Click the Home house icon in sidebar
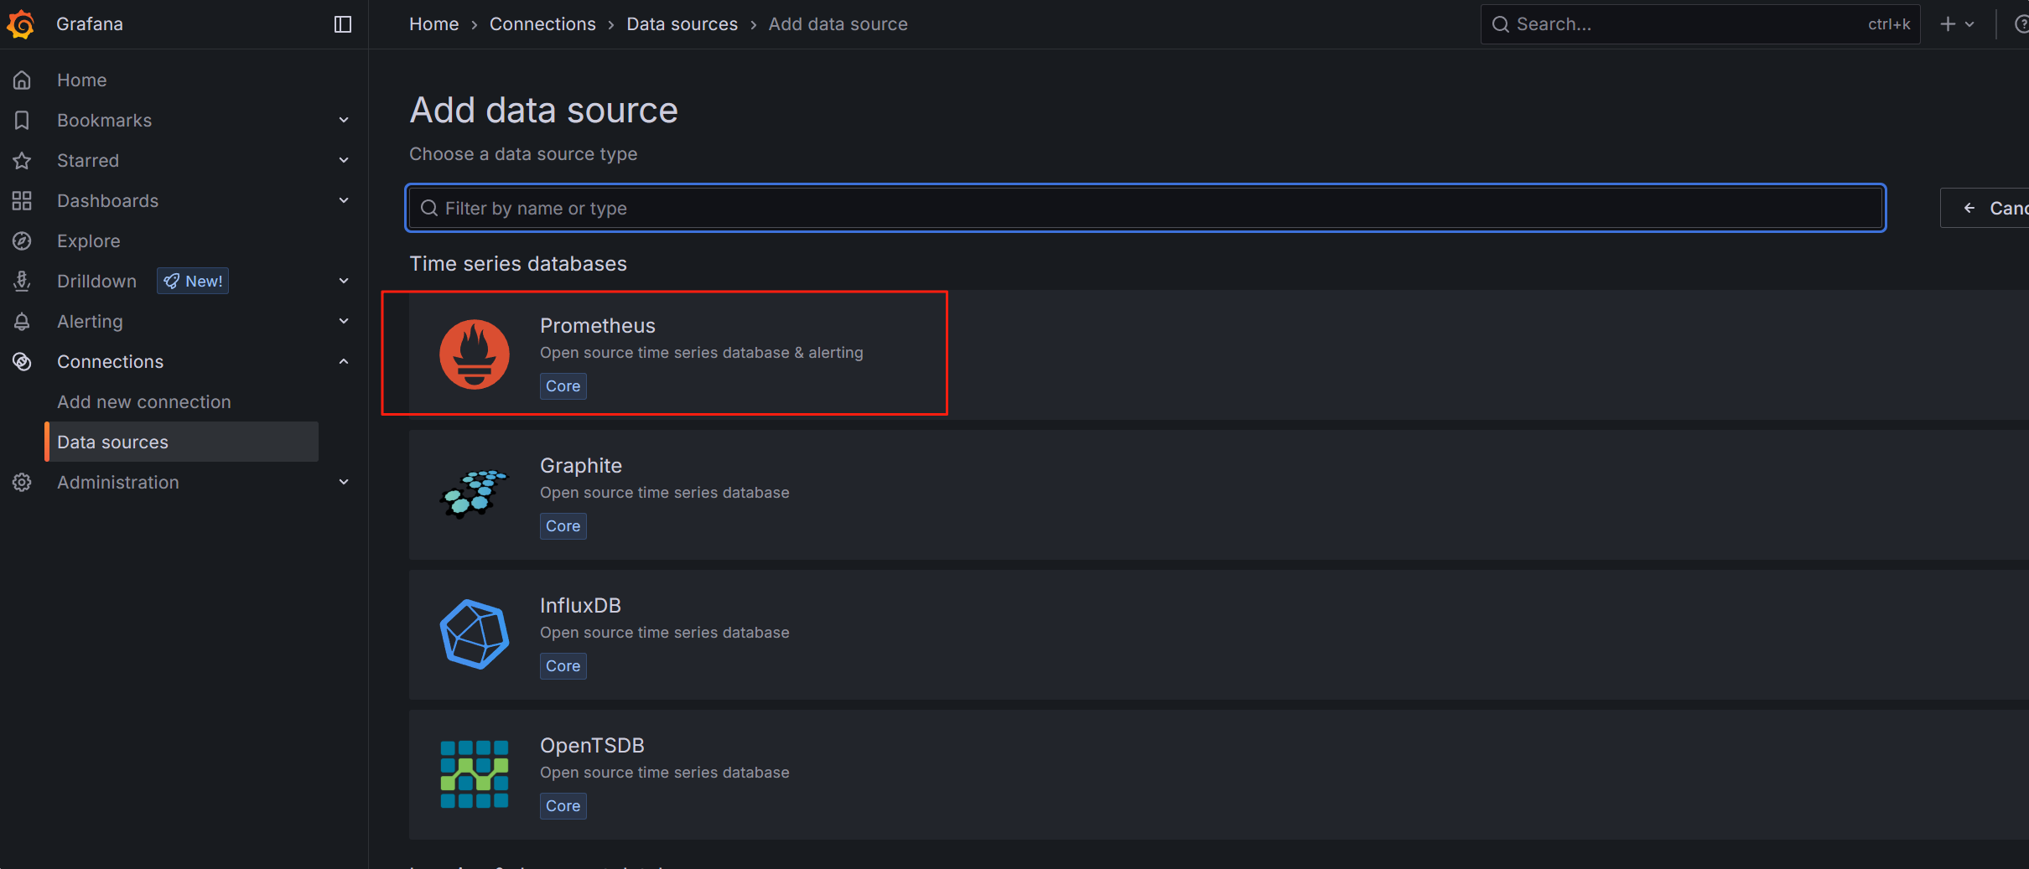This screenshot has height=869, width=2029. (x=23, y=80)
